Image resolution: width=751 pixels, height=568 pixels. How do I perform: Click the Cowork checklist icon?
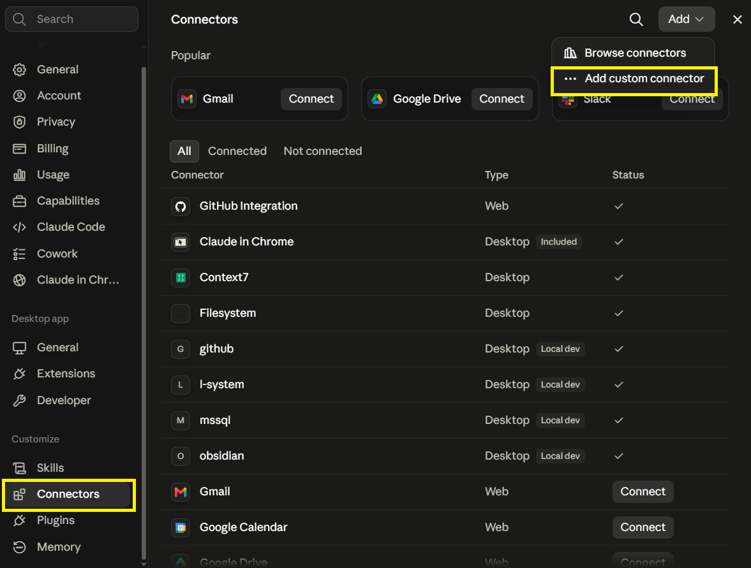19,254
